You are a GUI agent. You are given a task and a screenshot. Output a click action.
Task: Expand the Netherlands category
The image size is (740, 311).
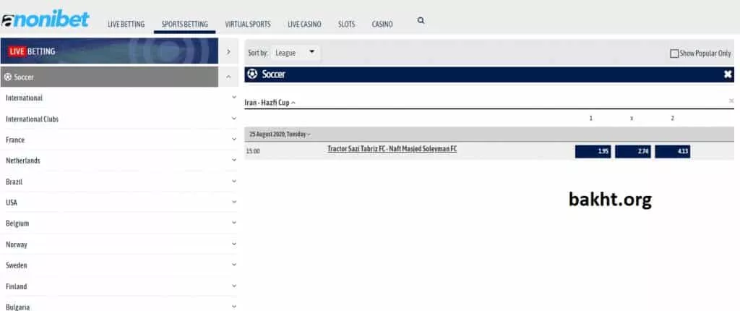pyautogui.click(x=233, y=161)
